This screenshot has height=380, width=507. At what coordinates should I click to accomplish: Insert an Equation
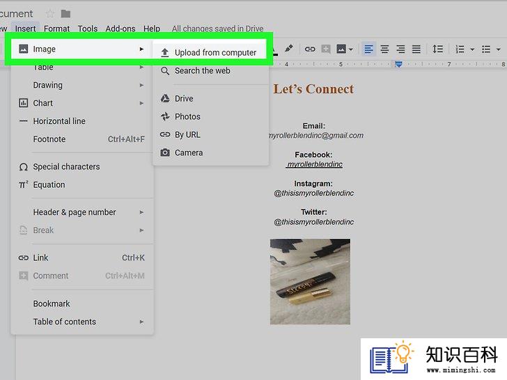pyautogui.click(x=82, y=185)
